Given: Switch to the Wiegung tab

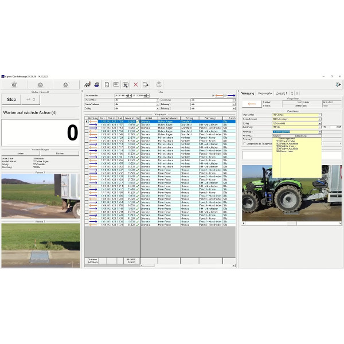Looking at the screenshot, I should pyautogui.click(x=248, y=93).
